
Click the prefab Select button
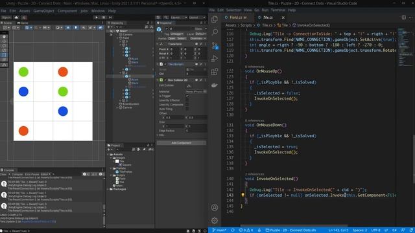[x=182, y=38]
